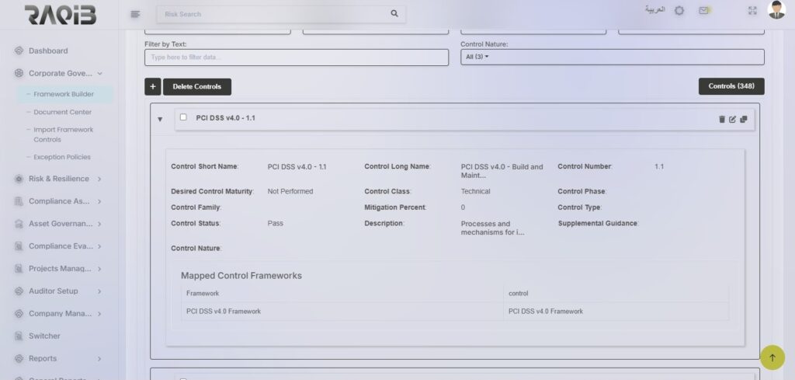
Task: Open the user profile avatar
Action: coord(776,10)
